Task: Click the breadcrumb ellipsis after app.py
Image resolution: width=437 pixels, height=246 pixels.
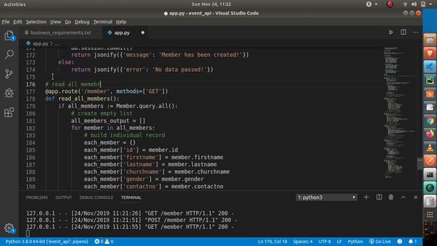Action: (57, 44)
